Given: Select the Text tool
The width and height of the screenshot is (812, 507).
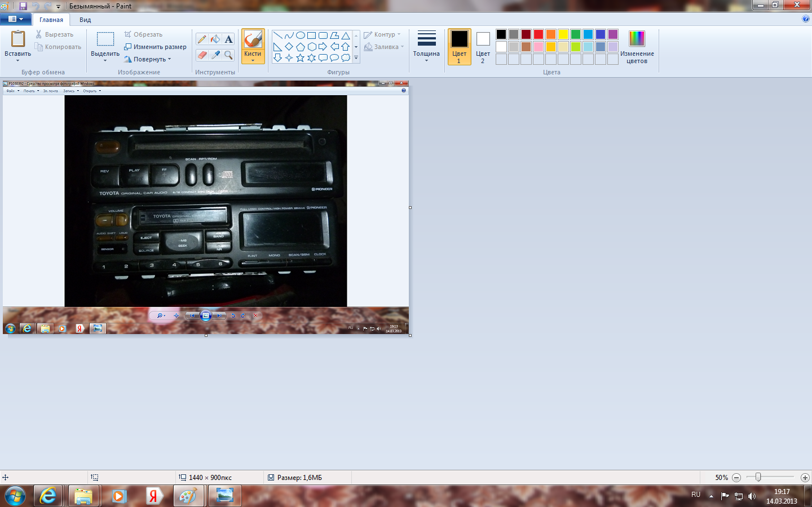Looking at the screenshot, I should click(x=228, y=39).
